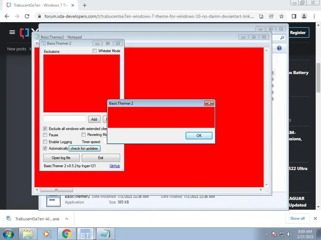Click Show all downloads
Viewport: 321px width, 240px height.
tap(297, 218)
